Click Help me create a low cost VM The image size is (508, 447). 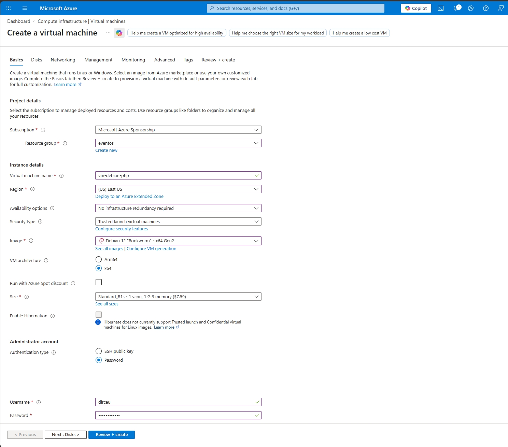(359, 33)
